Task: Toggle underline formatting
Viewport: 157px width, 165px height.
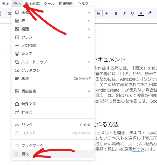Action: point(132,13)
